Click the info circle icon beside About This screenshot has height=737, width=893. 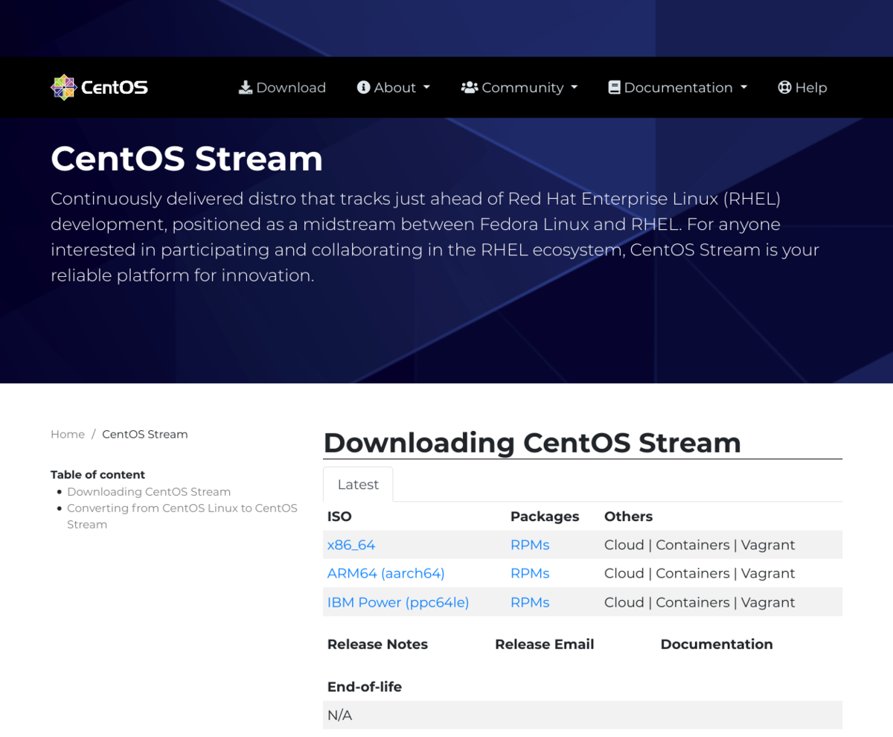click(364, 87)
